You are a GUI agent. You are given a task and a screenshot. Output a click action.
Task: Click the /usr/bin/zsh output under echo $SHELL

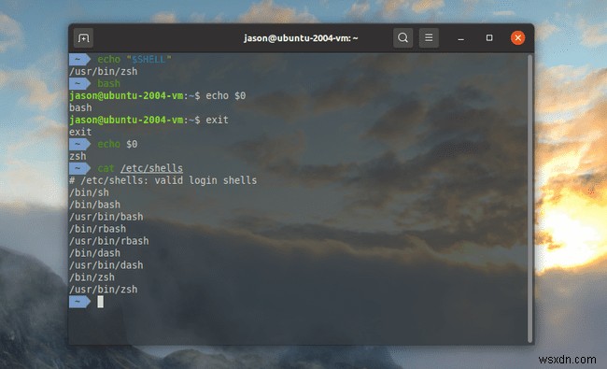(104, 71)
